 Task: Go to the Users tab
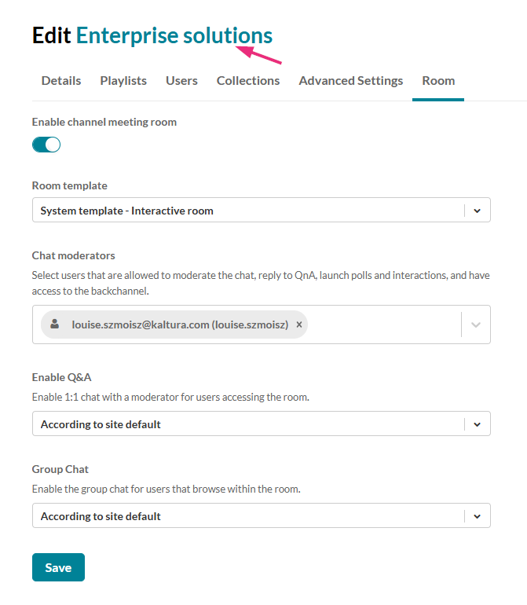click(x=181, y=81)
